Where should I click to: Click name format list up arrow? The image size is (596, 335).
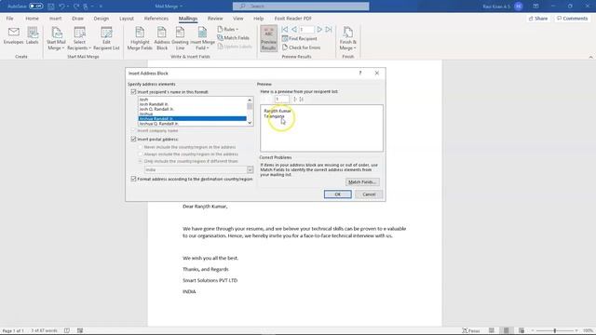pyautogui.click(x=250, y=100)
